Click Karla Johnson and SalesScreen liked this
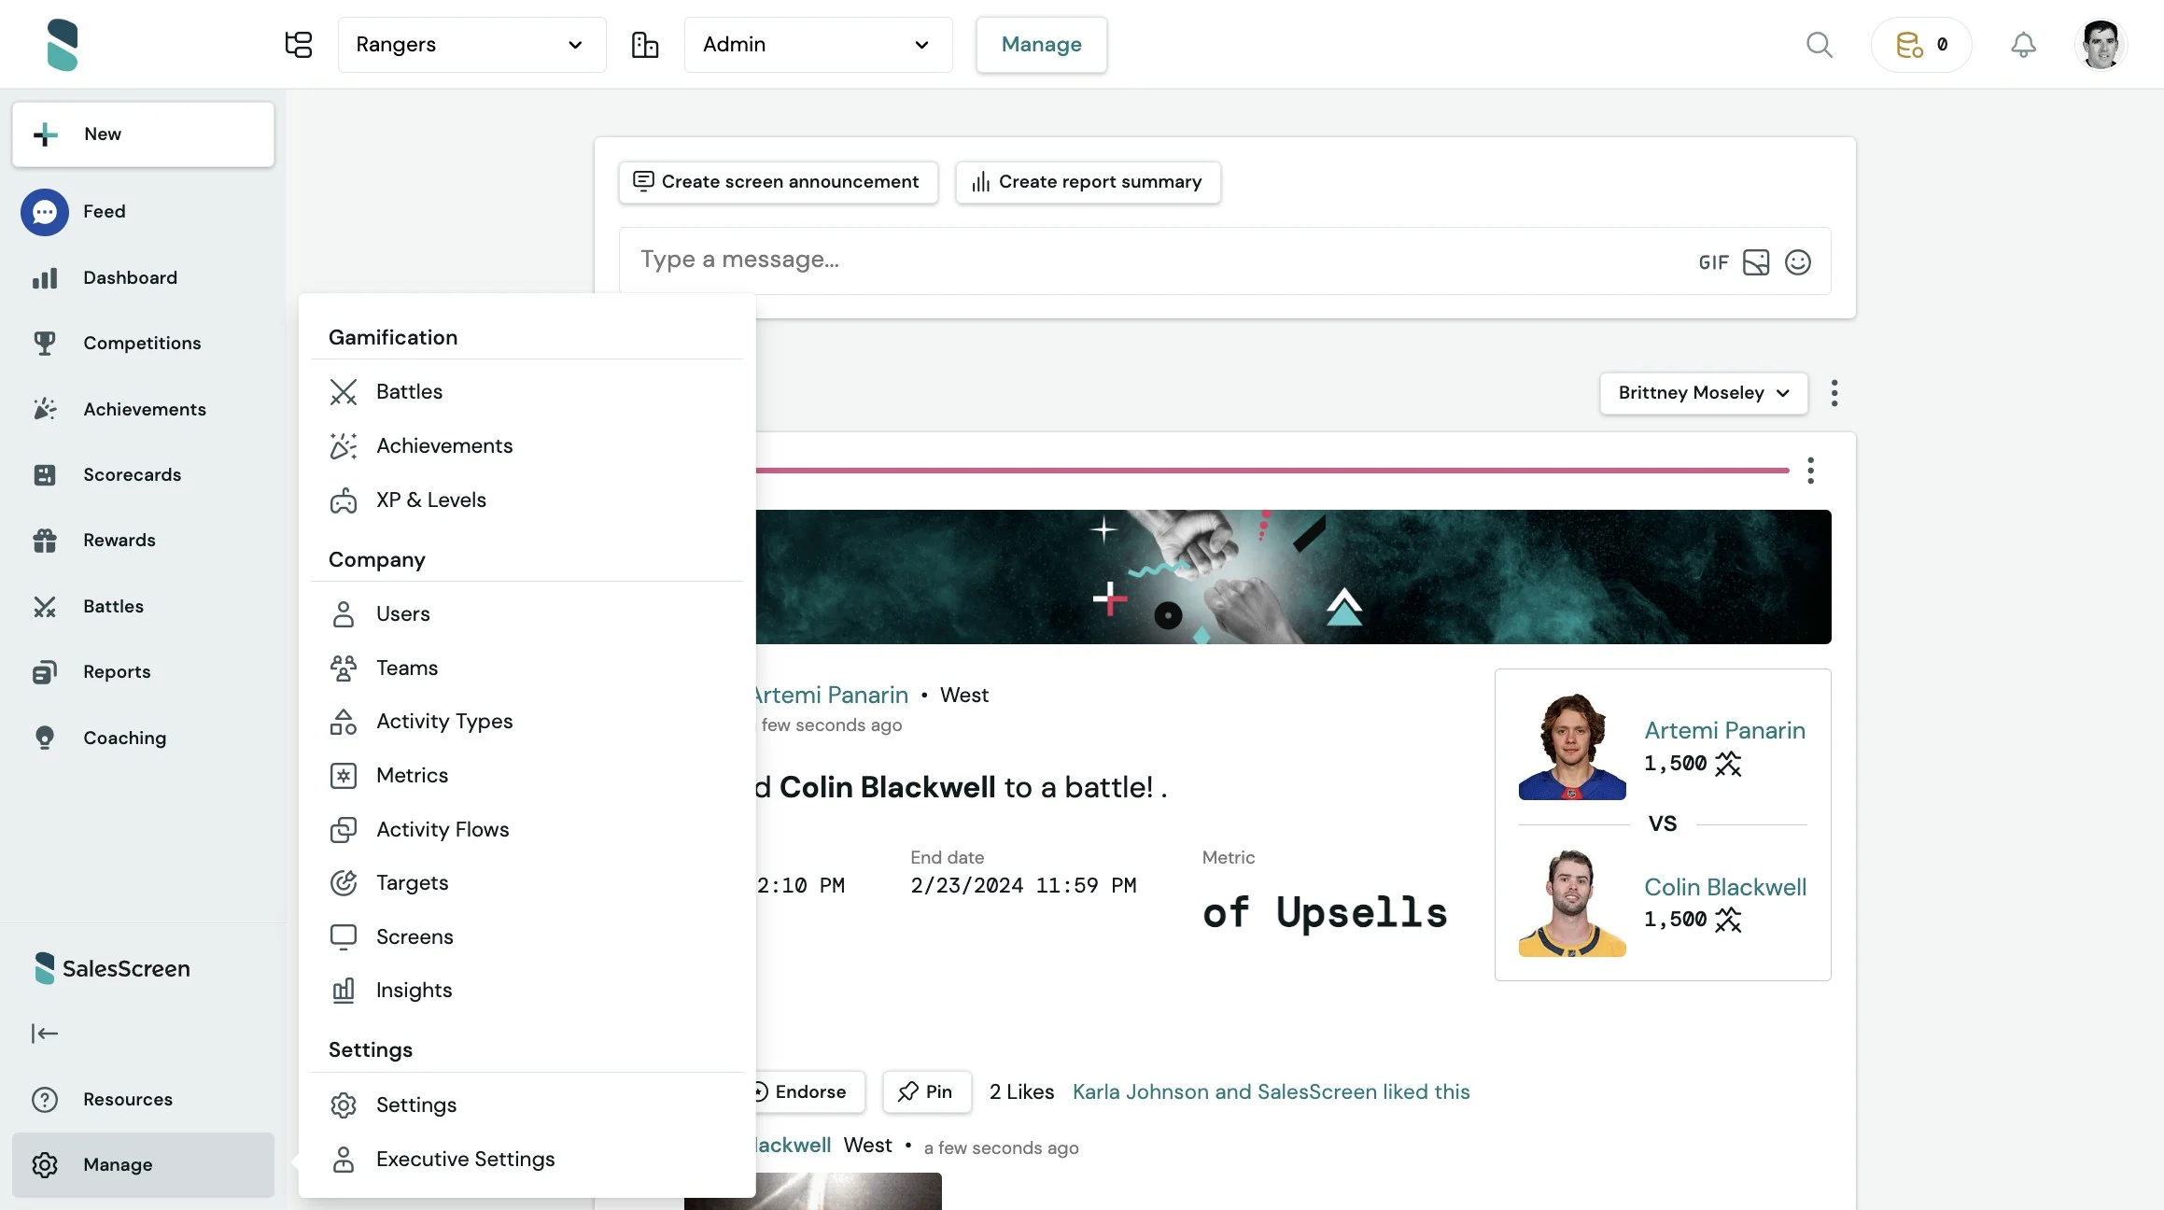Image resolution: width=2164 pixels, height=1210 pixels. click(1271, 1092)
